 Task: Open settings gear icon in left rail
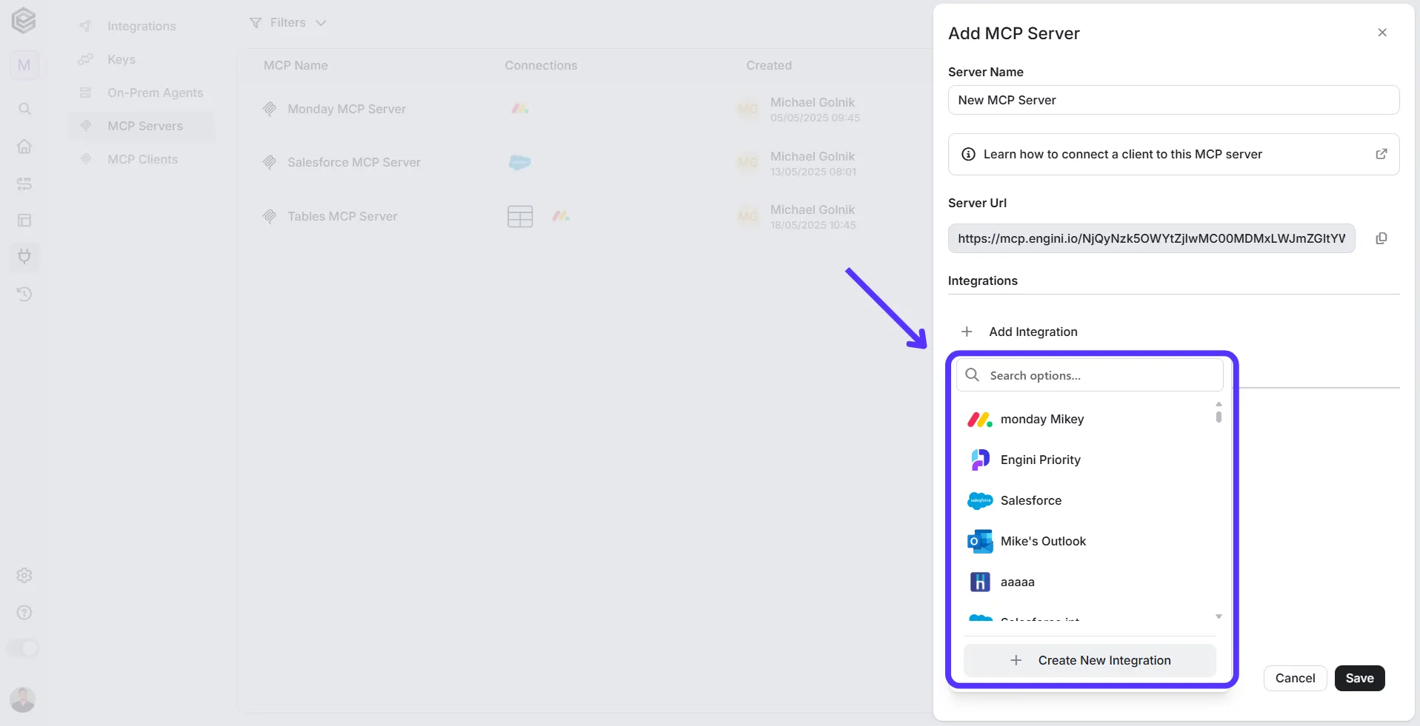click(x=24, y=575)
